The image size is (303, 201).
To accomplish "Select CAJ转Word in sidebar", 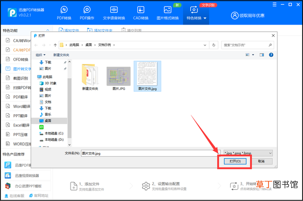I will [x=18, y=40].
